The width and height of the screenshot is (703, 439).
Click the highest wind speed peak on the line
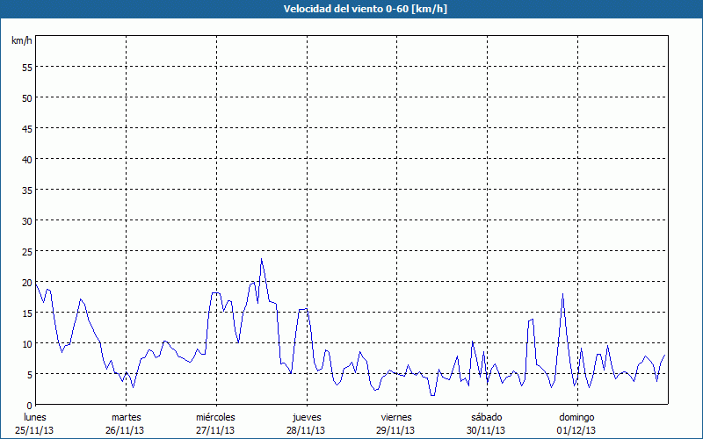[261, 260]
